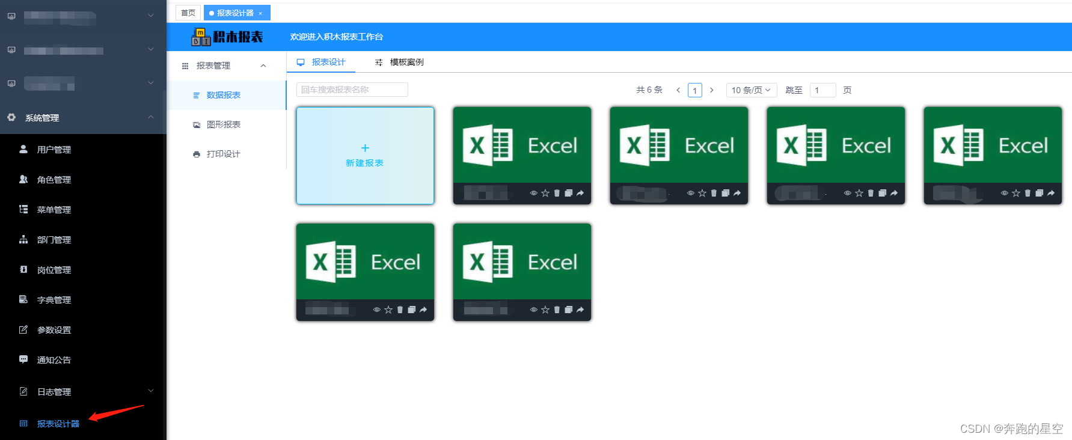Go to next page arrow
This screenshot has width=1072, height=440.
712,90
